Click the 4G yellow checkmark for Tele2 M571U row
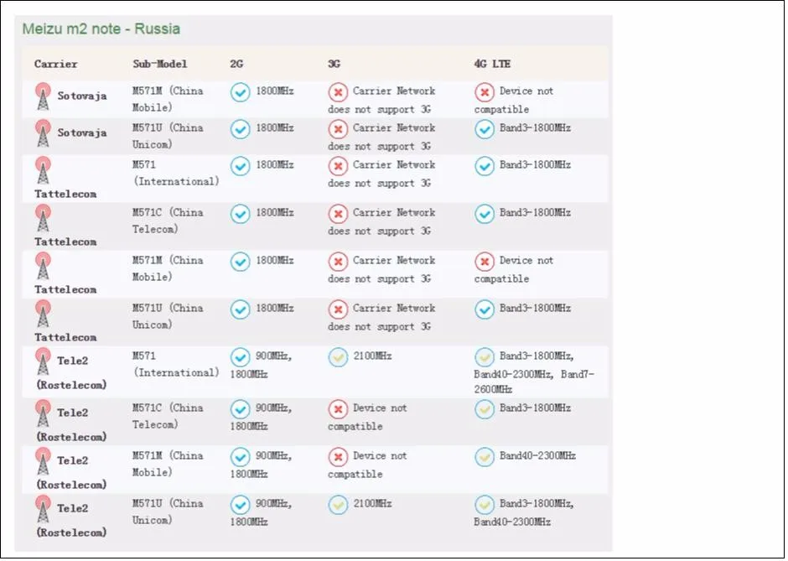This screenshot has height=561, width=788. [x=485, y=505]
